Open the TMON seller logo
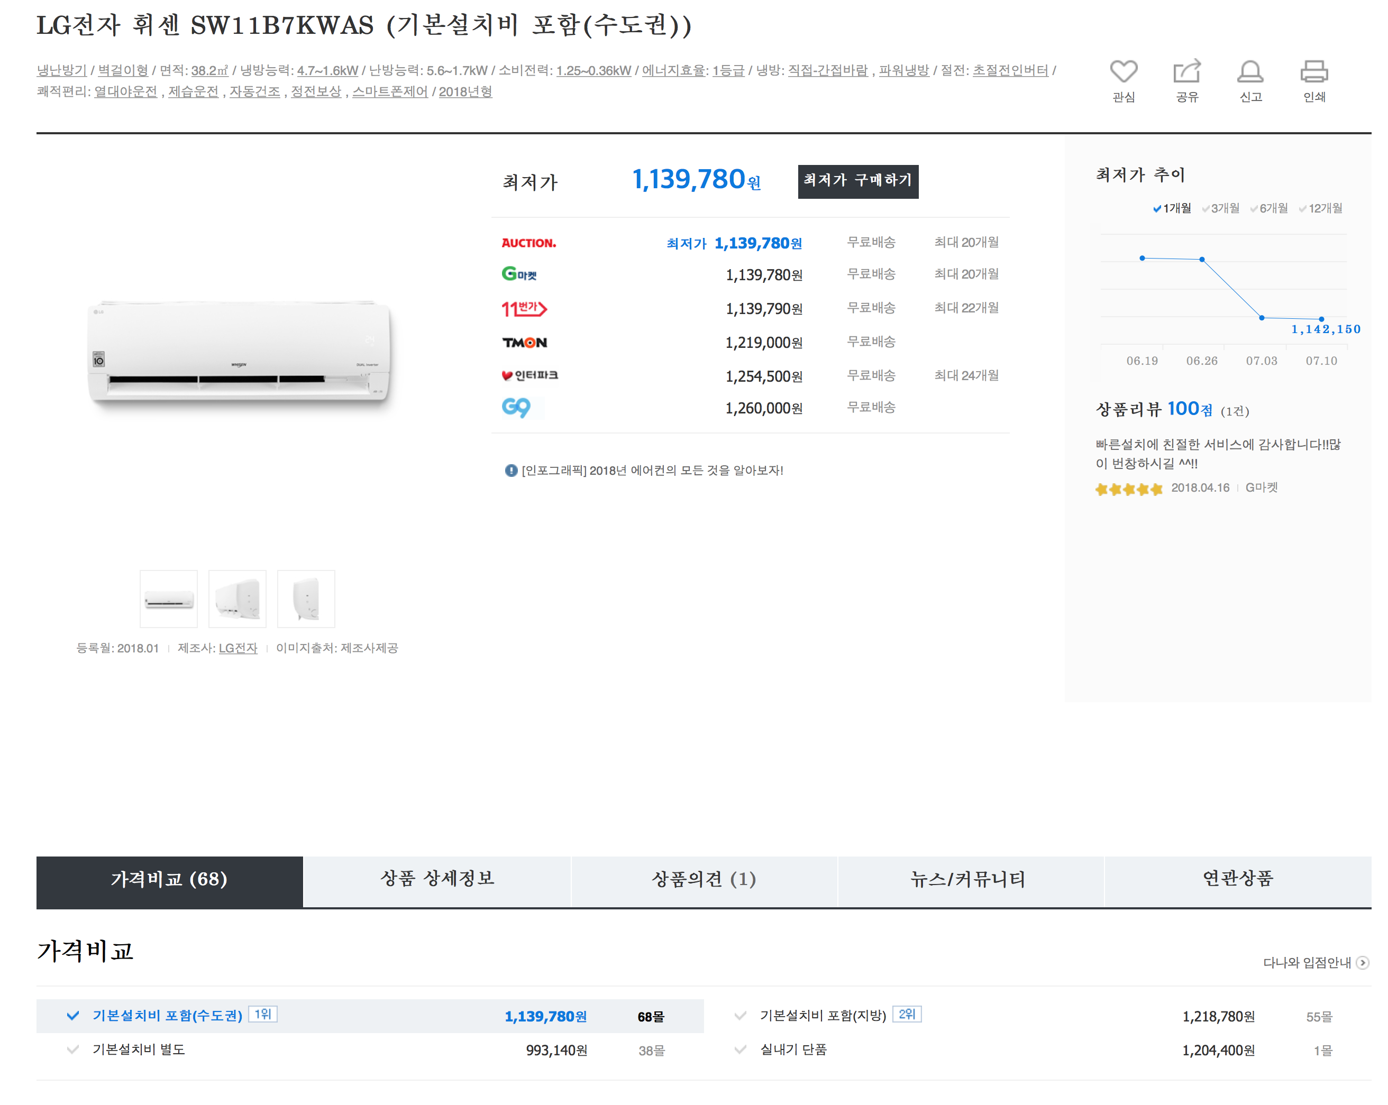 (x=525, y=343)
